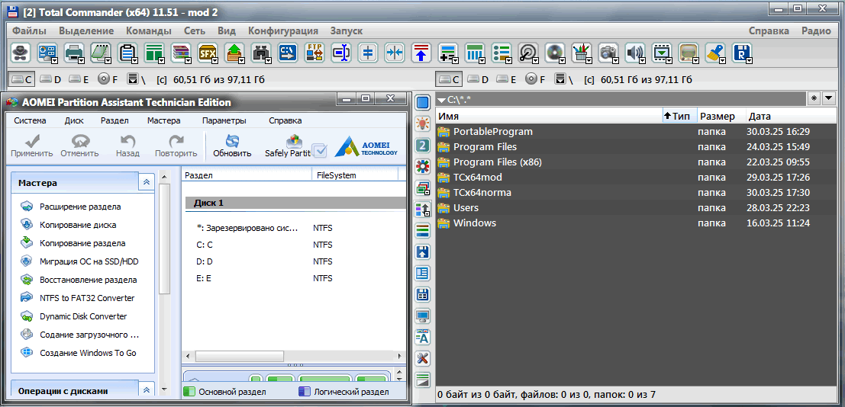Viewport: 845px width, 407px height.
Task: Click the panels-converge arrows icon
Action: pos(395,53)
